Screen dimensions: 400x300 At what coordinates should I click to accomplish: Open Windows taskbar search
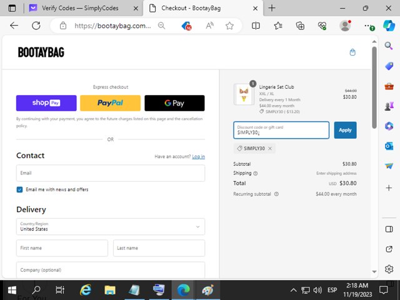36,290
